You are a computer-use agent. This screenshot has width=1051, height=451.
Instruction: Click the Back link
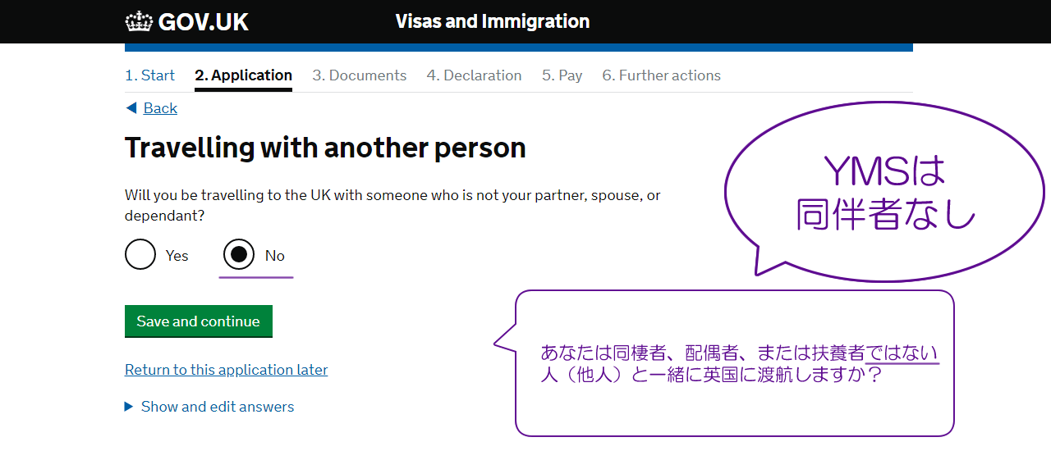(x=160, y=108)
